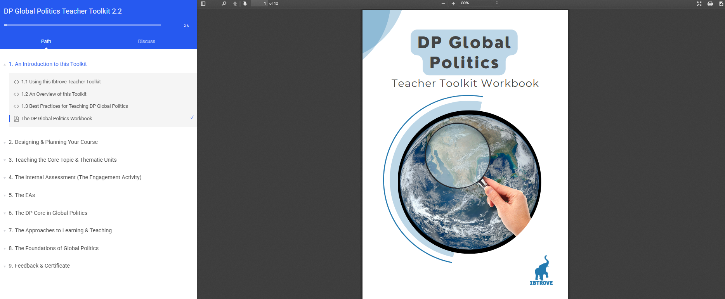Go to previous PDF page arrow
This screenshot has height=299, width=725.
[x=235, y=3]
